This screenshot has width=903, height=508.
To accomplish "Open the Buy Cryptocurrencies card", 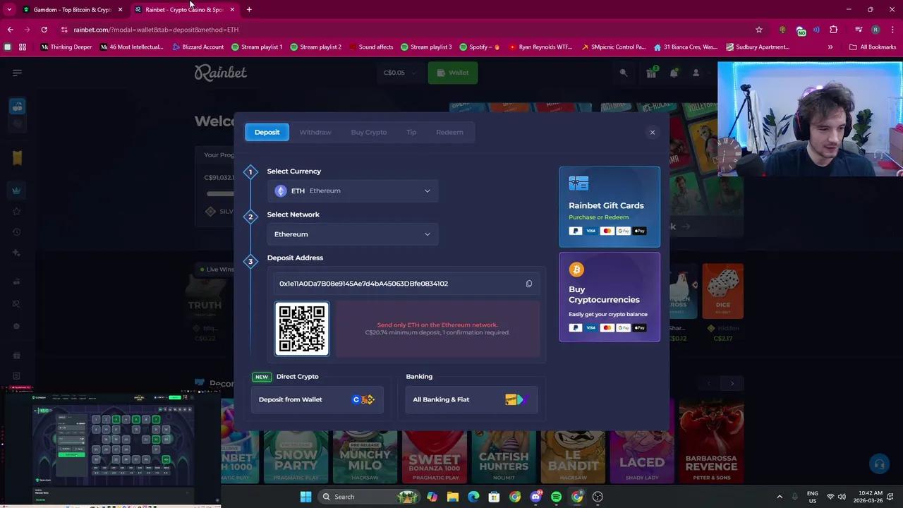I will pos(610,297).
